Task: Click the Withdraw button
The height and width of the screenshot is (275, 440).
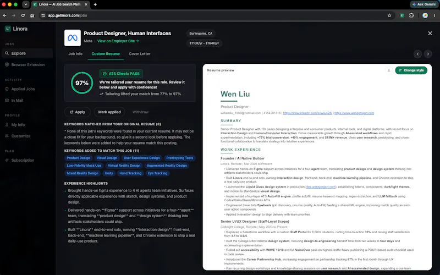Action: 140,112
